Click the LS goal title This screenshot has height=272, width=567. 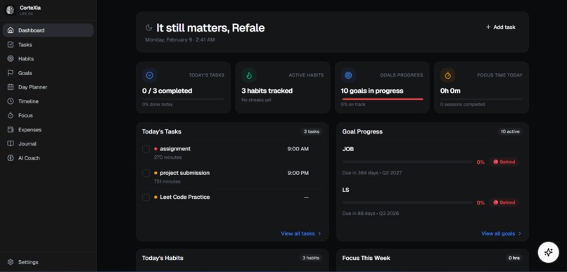(345, 190)
